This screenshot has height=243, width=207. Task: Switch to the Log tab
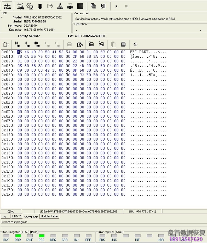coord(4,216)
